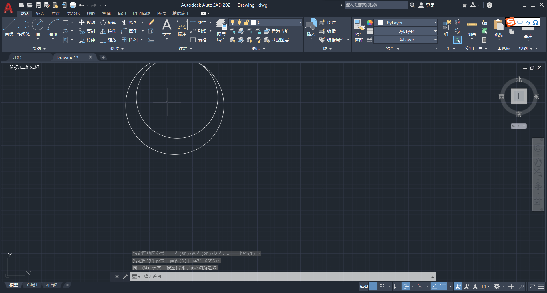Select the Text (文字) tool
This screenshot has width=547, height=293.
tap(167, 28)
